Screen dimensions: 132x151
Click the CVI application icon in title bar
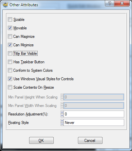coord(5,5)
